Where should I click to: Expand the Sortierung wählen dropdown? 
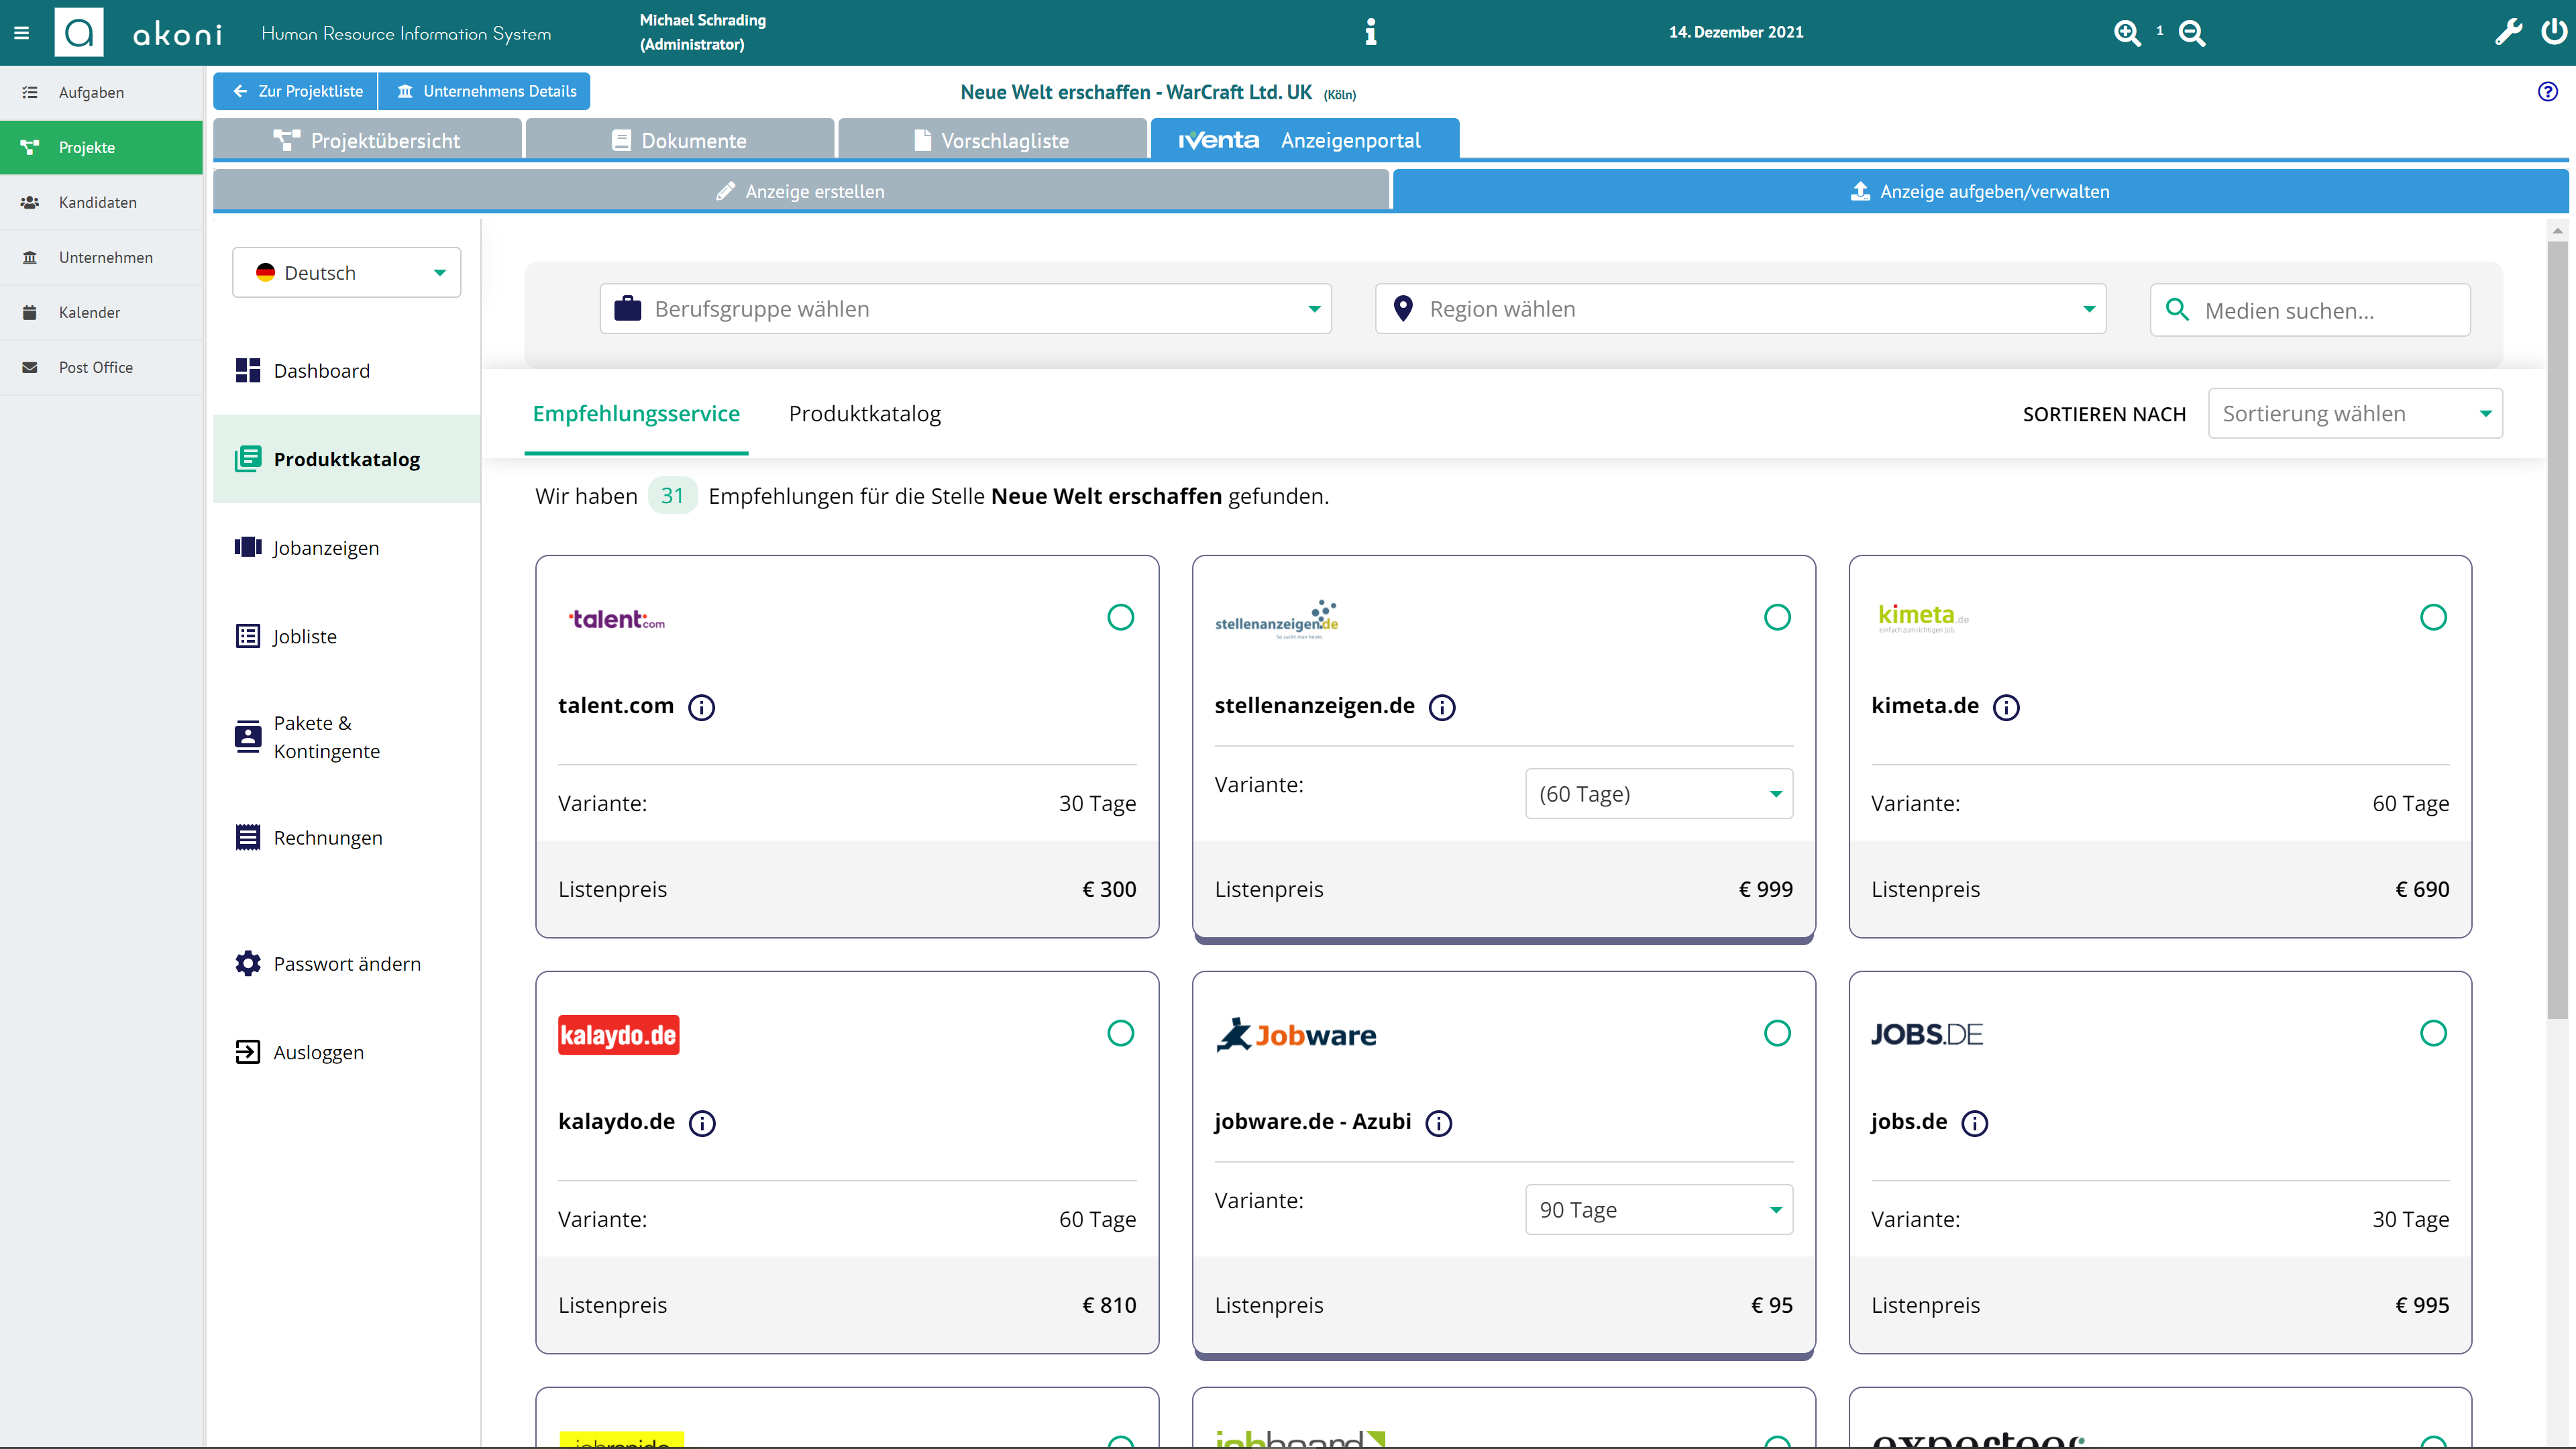coord(2355,414)
